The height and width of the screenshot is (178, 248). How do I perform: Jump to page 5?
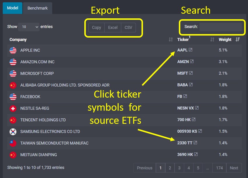(x=198, y=168)
